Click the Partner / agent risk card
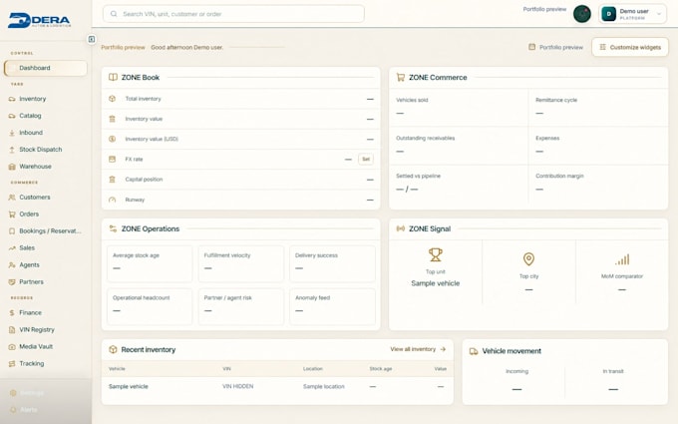 coord(241,306)
